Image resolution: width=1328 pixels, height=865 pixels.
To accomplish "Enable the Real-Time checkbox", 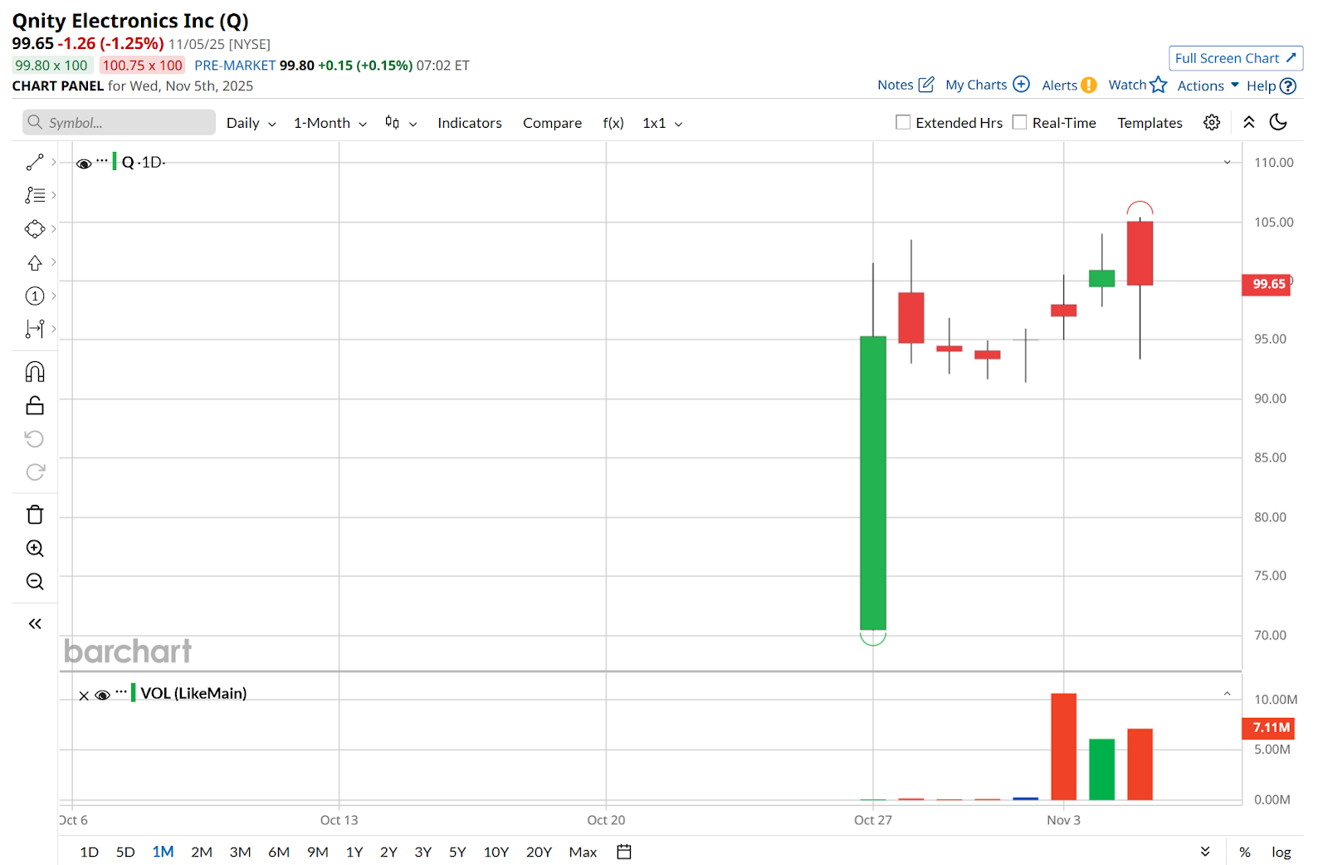I will [1019, 123].
